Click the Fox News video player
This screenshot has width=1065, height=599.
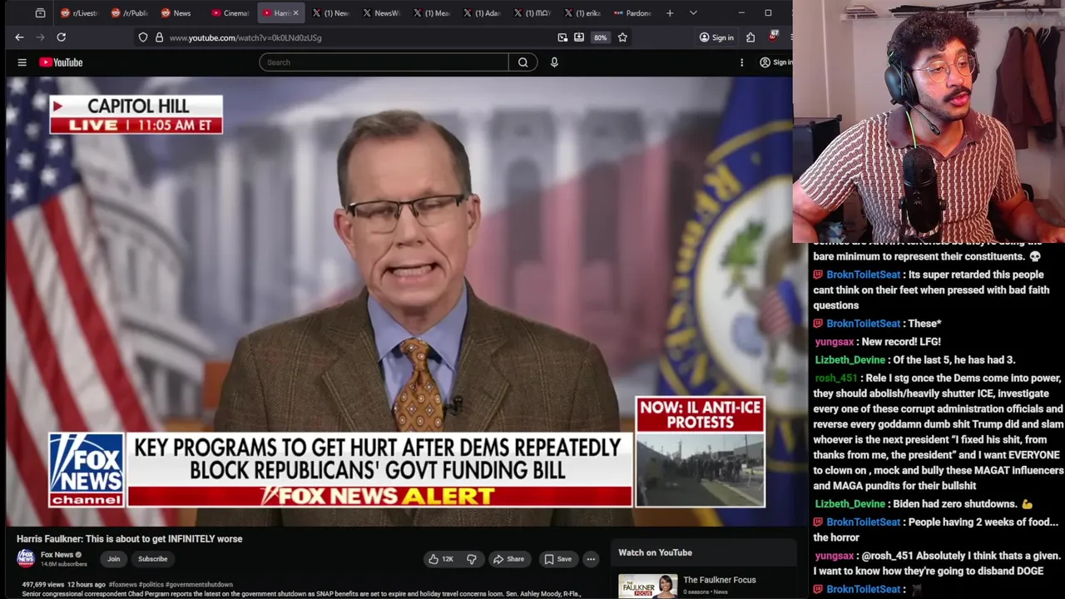point(399,301)
